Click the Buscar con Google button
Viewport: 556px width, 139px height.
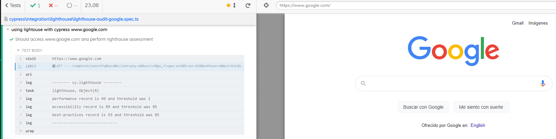point(423,107)
